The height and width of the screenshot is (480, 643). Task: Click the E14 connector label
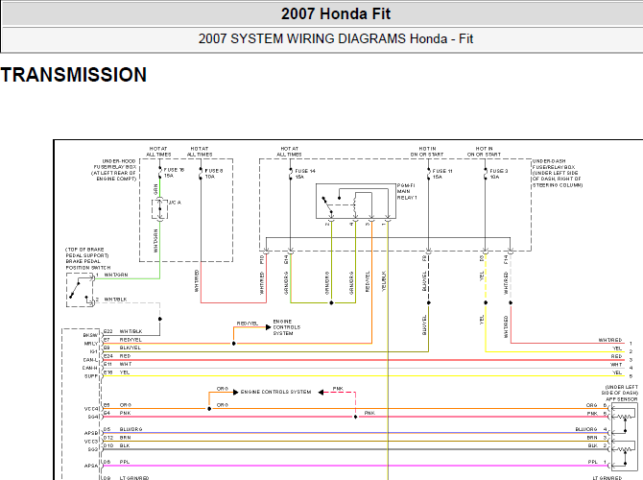(x=286, y=259)
